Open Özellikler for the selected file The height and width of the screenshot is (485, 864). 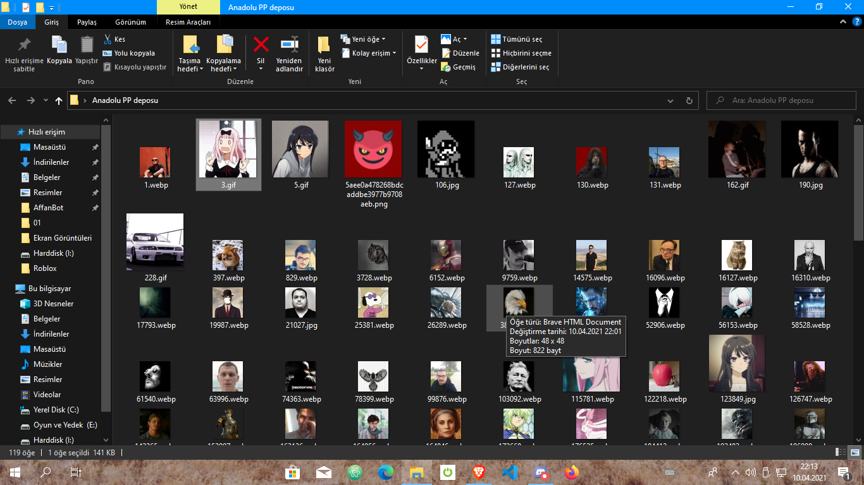click(x=422, y=54)
